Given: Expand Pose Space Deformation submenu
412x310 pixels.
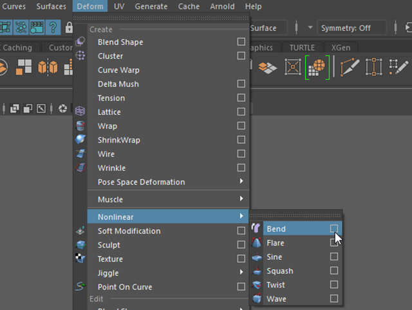Looking at the screenshot, I should [168, 182].
